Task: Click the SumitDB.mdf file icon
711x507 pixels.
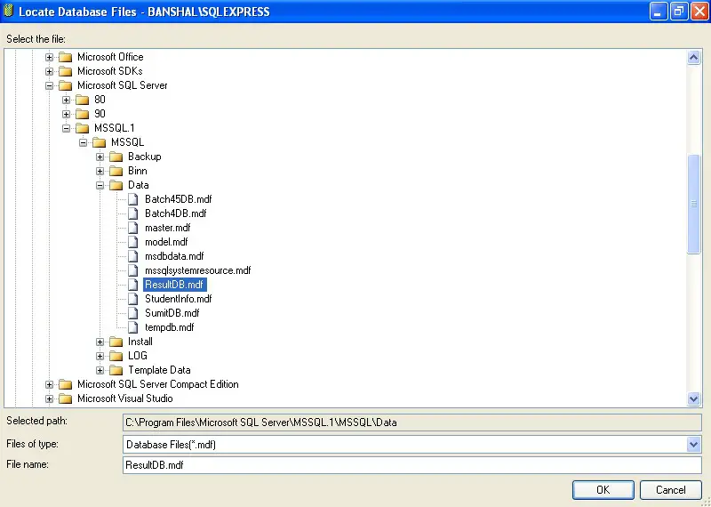Action: point(132,313)
